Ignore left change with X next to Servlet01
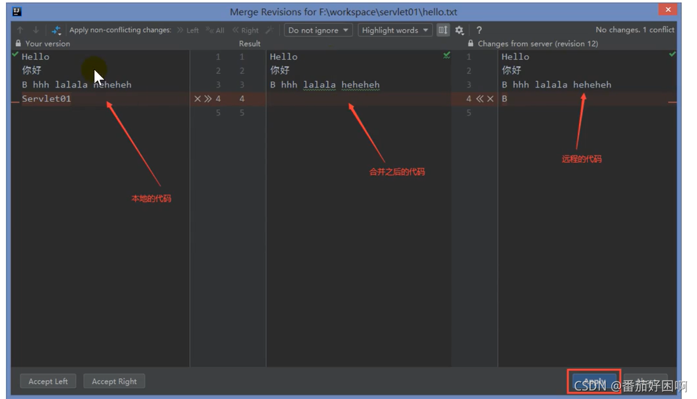This screenshot has width=697, height=399. 197,99
